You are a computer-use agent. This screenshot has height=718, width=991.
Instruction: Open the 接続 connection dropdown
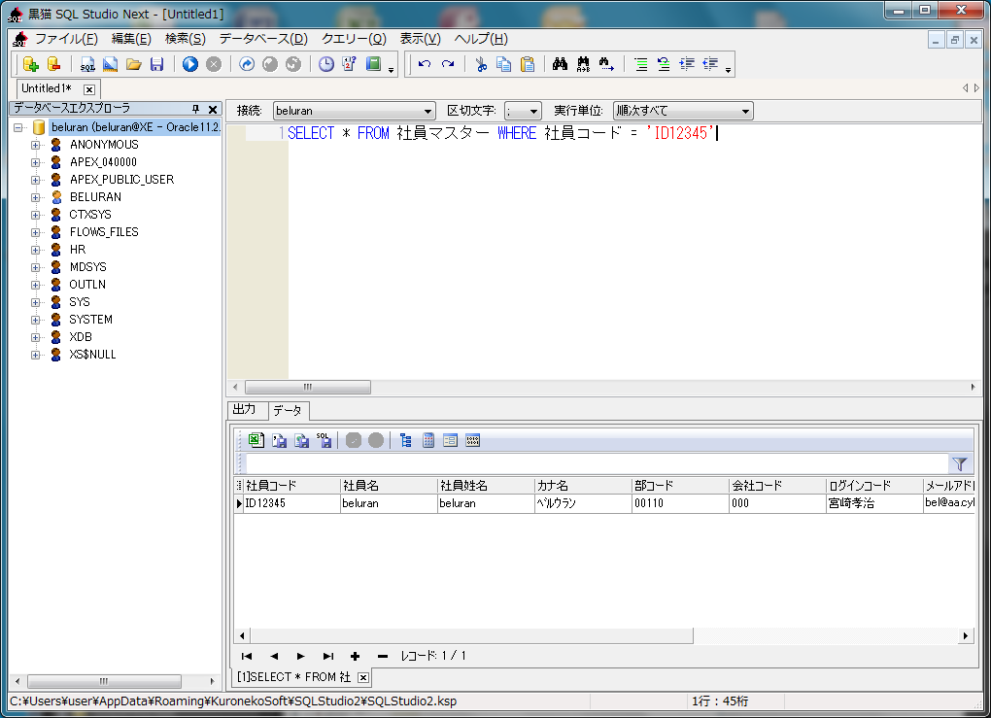point(427,111)
